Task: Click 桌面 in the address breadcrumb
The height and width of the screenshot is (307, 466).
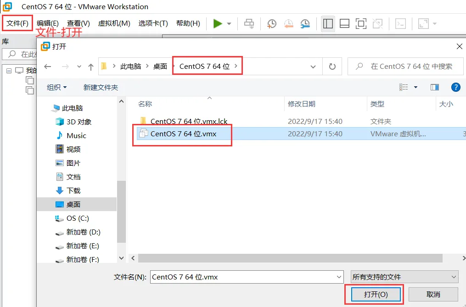Action: point(160,66)
